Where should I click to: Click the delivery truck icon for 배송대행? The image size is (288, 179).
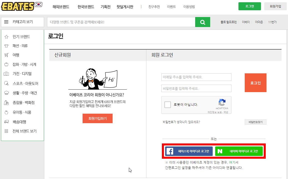[7, 122]
